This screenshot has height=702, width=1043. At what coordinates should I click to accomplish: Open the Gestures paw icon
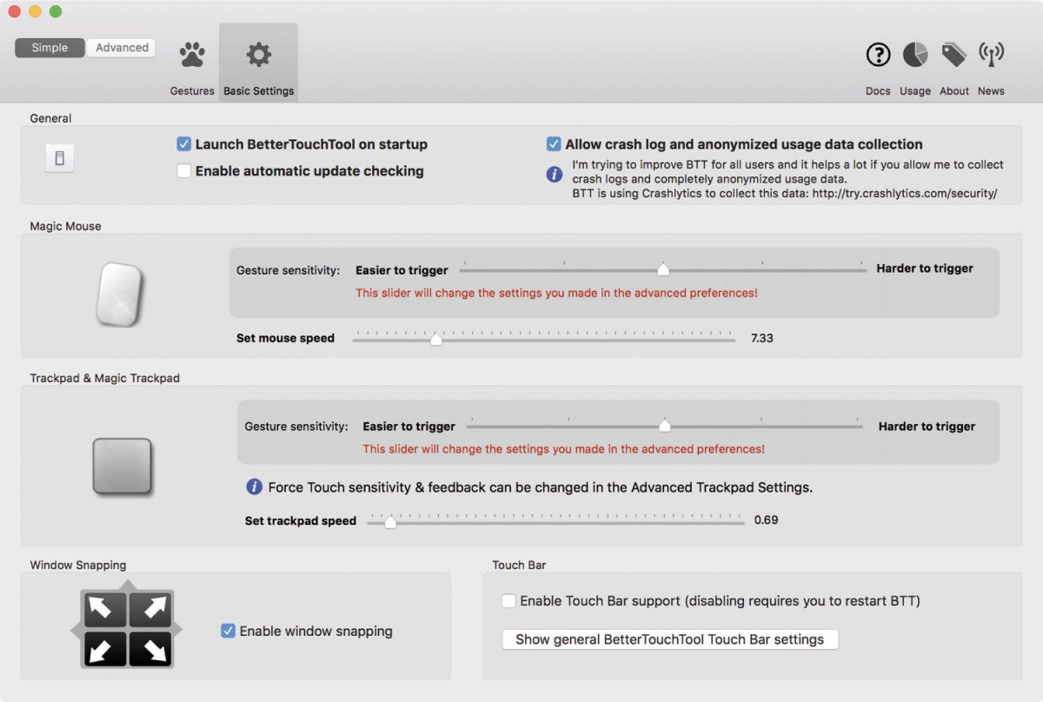(192, 56)
